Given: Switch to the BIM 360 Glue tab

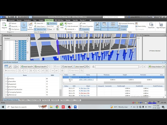Looking at the screenshot, I should [x=59, y=20].
